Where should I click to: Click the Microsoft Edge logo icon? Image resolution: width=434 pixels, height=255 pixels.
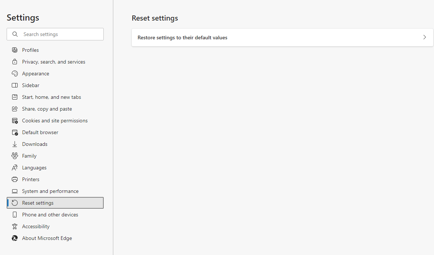(15, 238)
